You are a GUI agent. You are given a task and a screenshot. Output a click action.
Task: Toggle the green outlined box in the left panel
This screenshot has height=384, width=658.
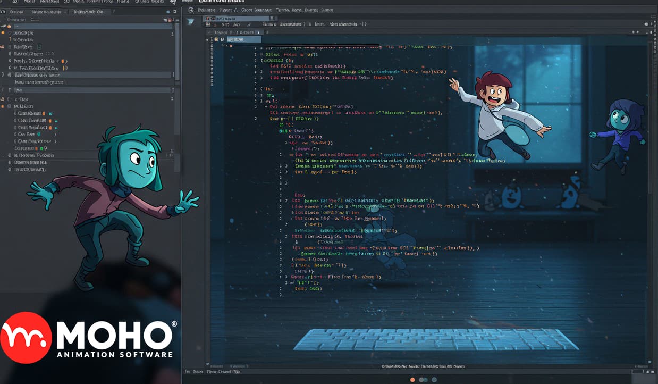click(39, 47)
